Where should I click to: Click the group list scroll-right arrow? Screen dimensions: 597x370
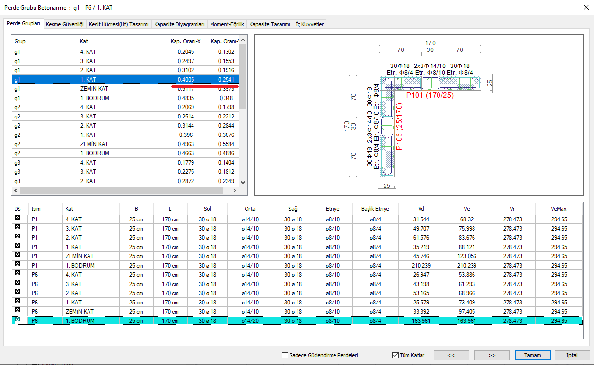235,191
